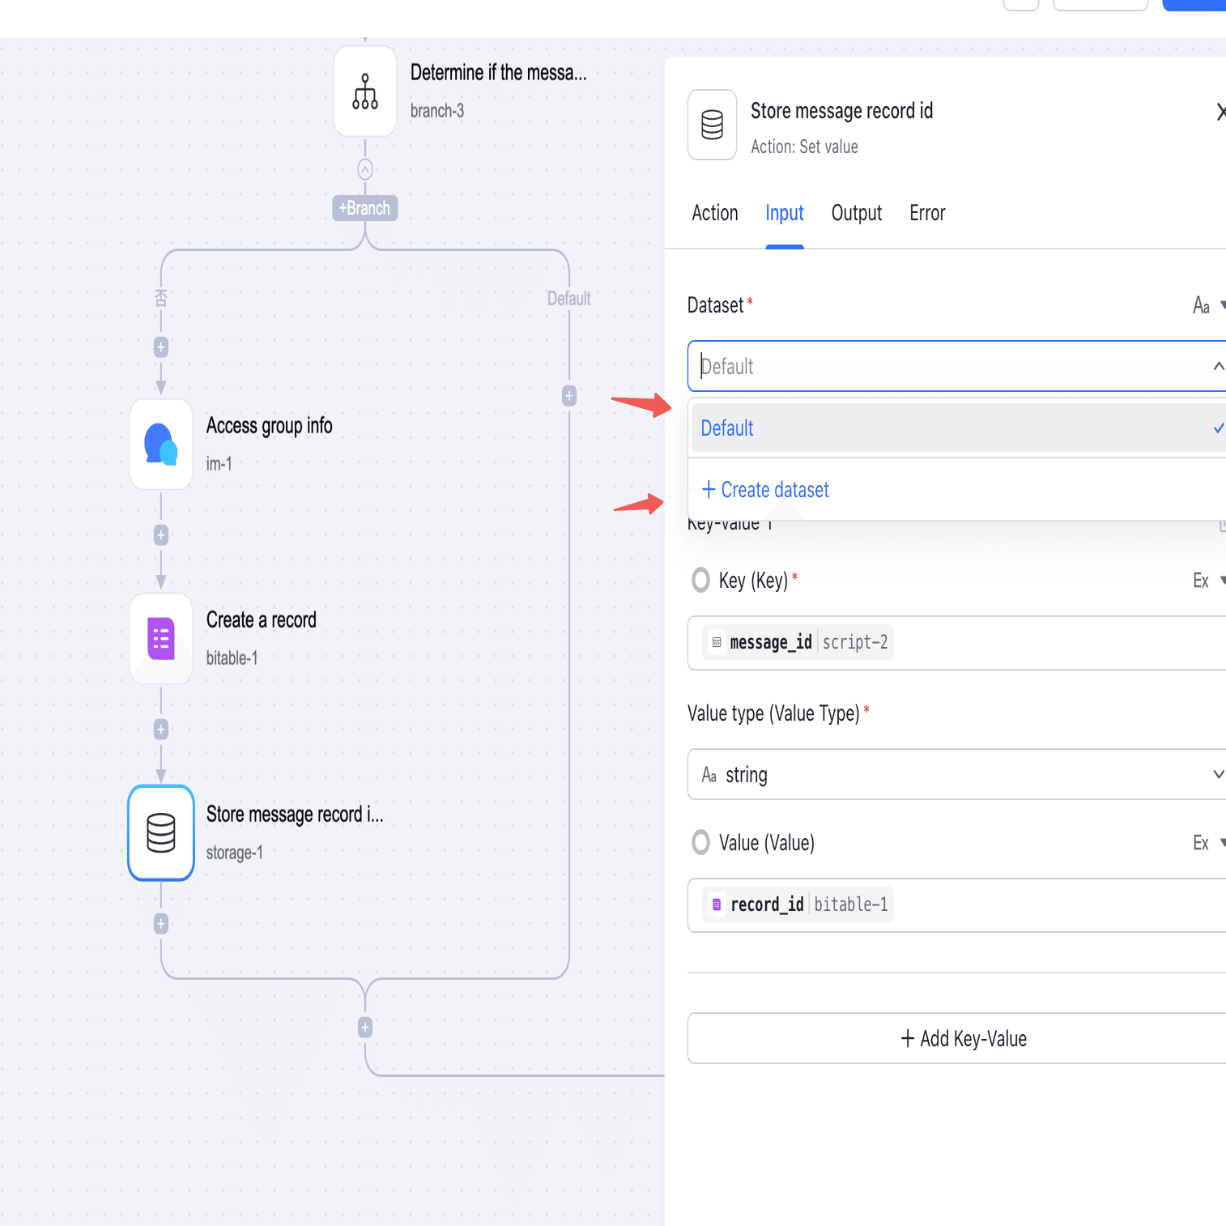The height and width of the screenshot is (1226, 1226).
Task: Click plus connector above Access group info
Action: pyautogui.click(x=161, y=347)
